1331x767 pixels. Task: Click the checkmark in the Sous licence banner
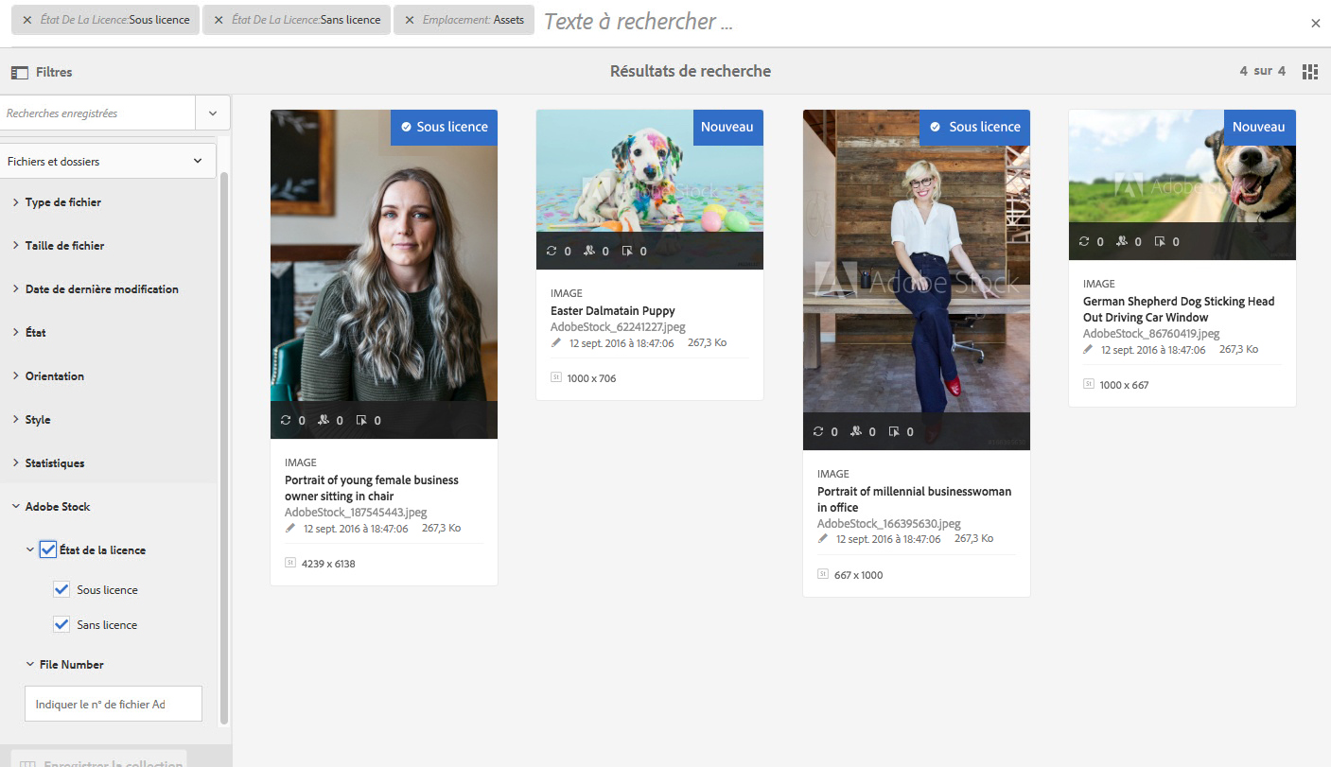coord(409,127)
